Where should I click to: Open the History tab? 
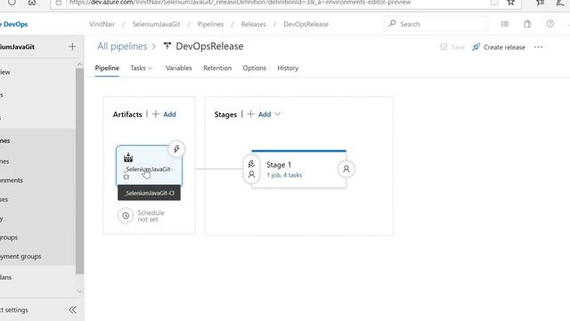(x=288, y=68)
